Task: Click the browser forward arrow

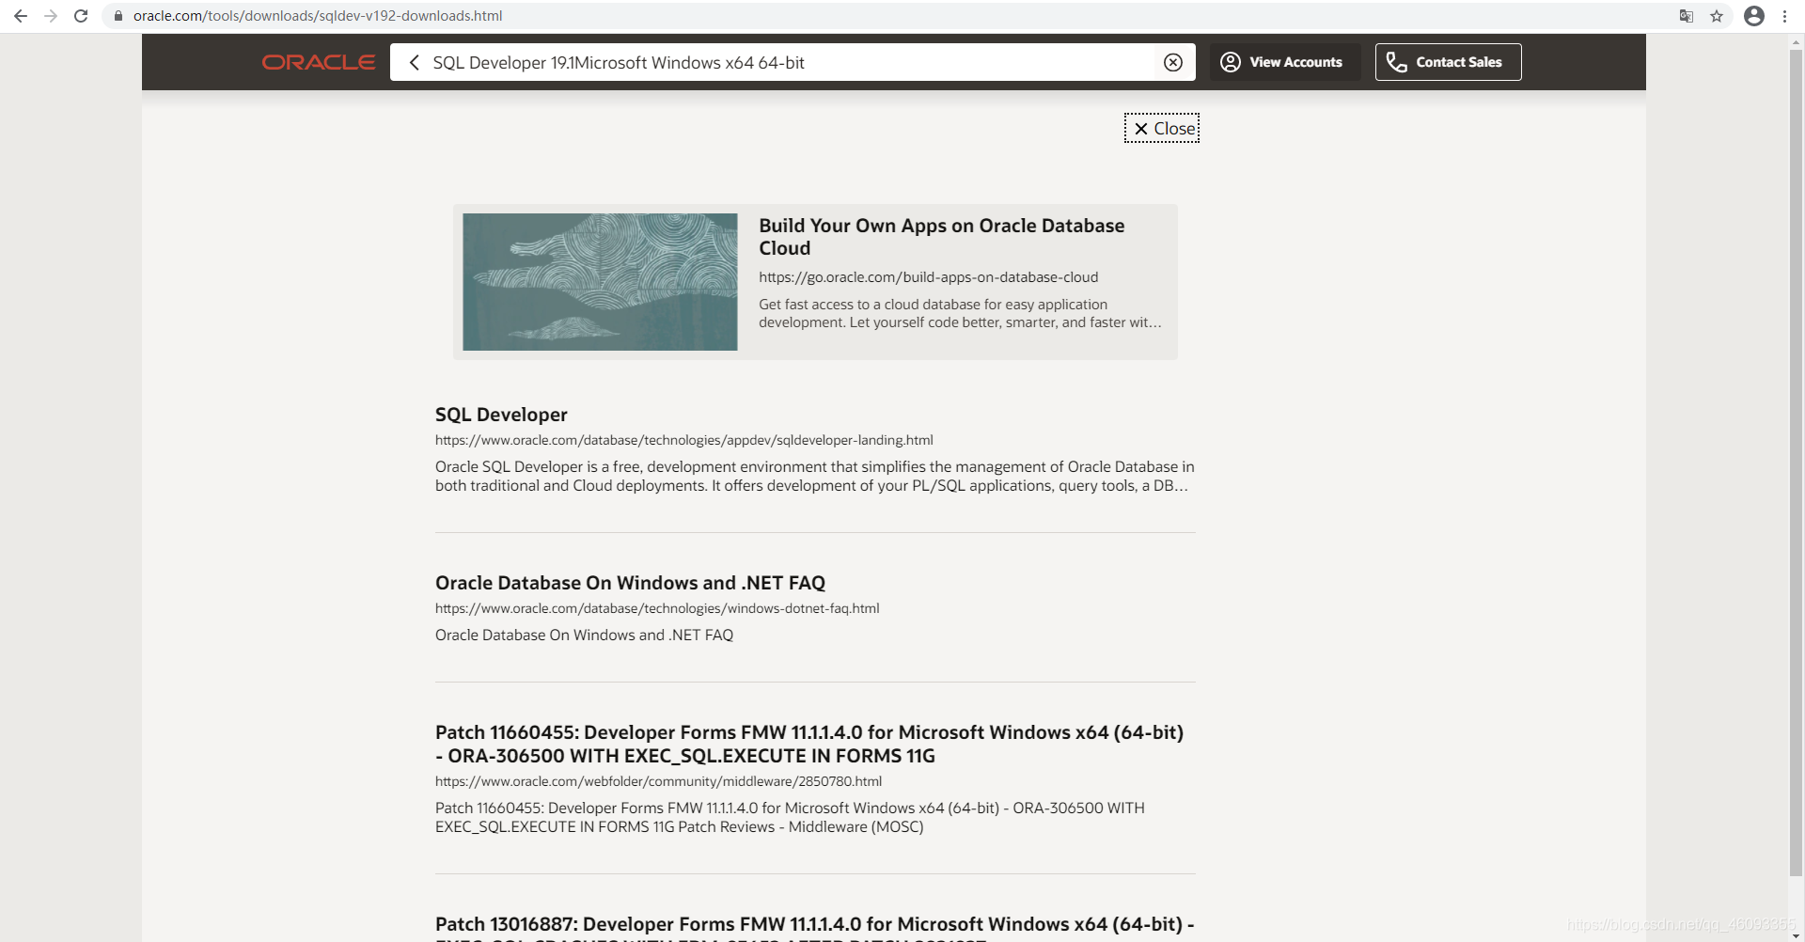Action: 51,16
